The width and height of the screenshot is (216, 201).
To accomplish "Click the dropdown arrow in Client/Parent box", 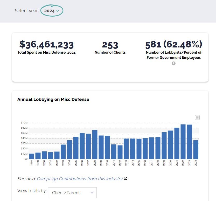I will pyautogui.click(x=92, y=193).
